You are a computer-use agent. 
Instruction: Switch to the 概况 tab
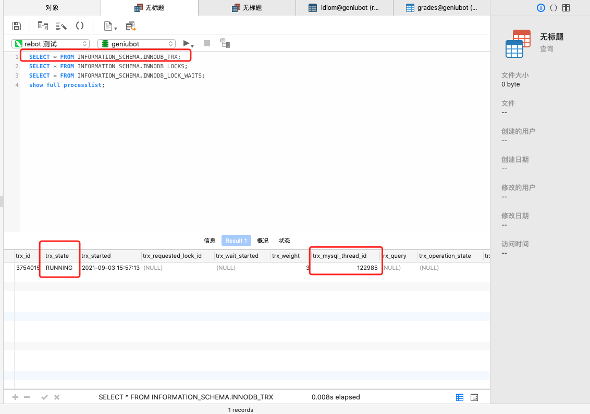(263, 241)
